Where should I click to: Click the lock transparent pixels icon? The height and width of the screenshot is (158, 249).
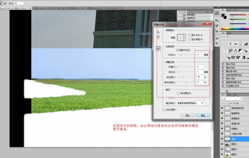point(228,103)
